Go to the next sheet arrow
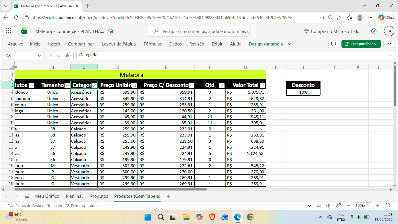 pyautogui.click(x=16, y=196)
